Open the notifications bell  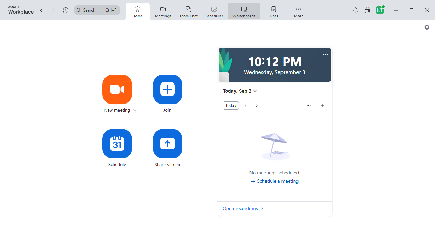click(355, 10)
